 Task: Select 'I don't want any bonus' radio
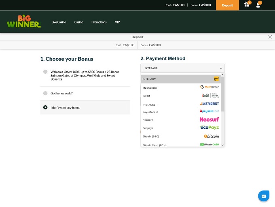tap(45, 107)
